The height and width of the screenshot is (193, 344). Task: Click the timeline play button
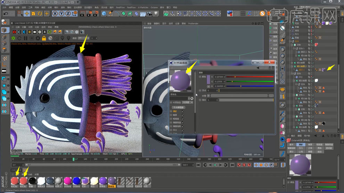[x=215, y=165]
